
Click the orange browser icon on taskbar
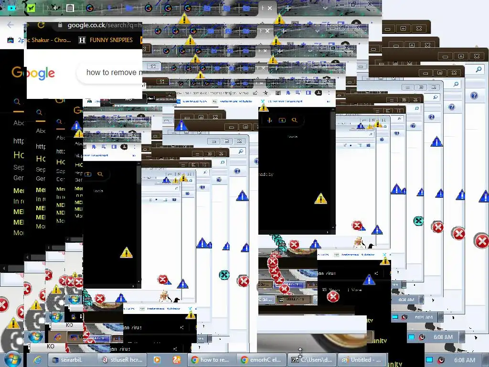[177, 360]
